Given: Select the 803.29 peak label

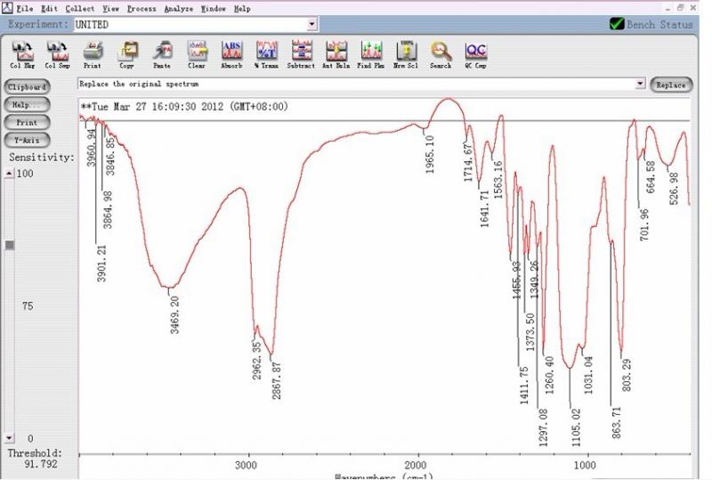Looking at the screenshot, I should point(627,375).
